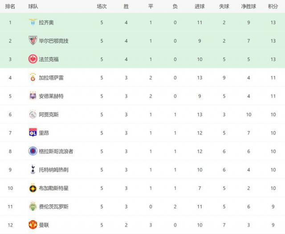
Task: Click the Lyon (里昂) club badge
Action: 33,133
